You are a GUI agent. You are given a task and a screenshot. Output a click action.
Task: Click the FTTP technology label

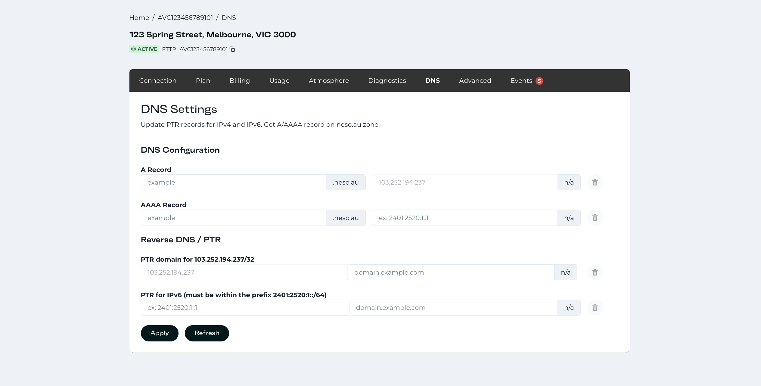click(x=169, y=49)
